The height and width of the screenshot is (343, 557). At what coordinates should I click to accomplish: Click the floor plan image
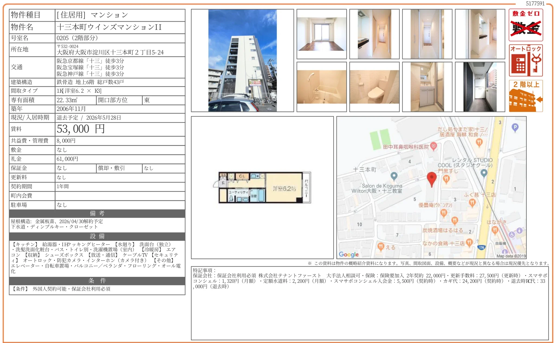[x=264, y=188]
